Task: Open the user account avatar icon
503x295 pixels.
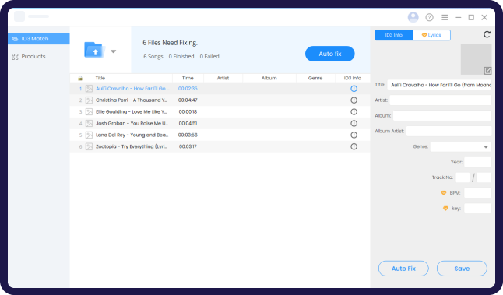Action: (x=413, y=17)
